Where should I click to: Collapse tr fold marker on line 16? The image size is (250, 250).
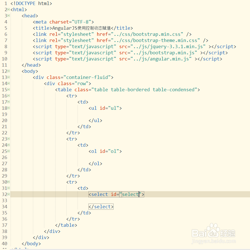(x=9, y=96)
